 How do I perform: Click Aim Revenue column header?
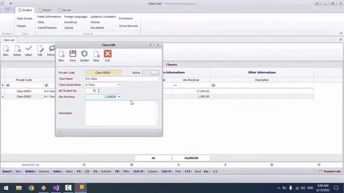pyautogui.click(x=191, y=80)
